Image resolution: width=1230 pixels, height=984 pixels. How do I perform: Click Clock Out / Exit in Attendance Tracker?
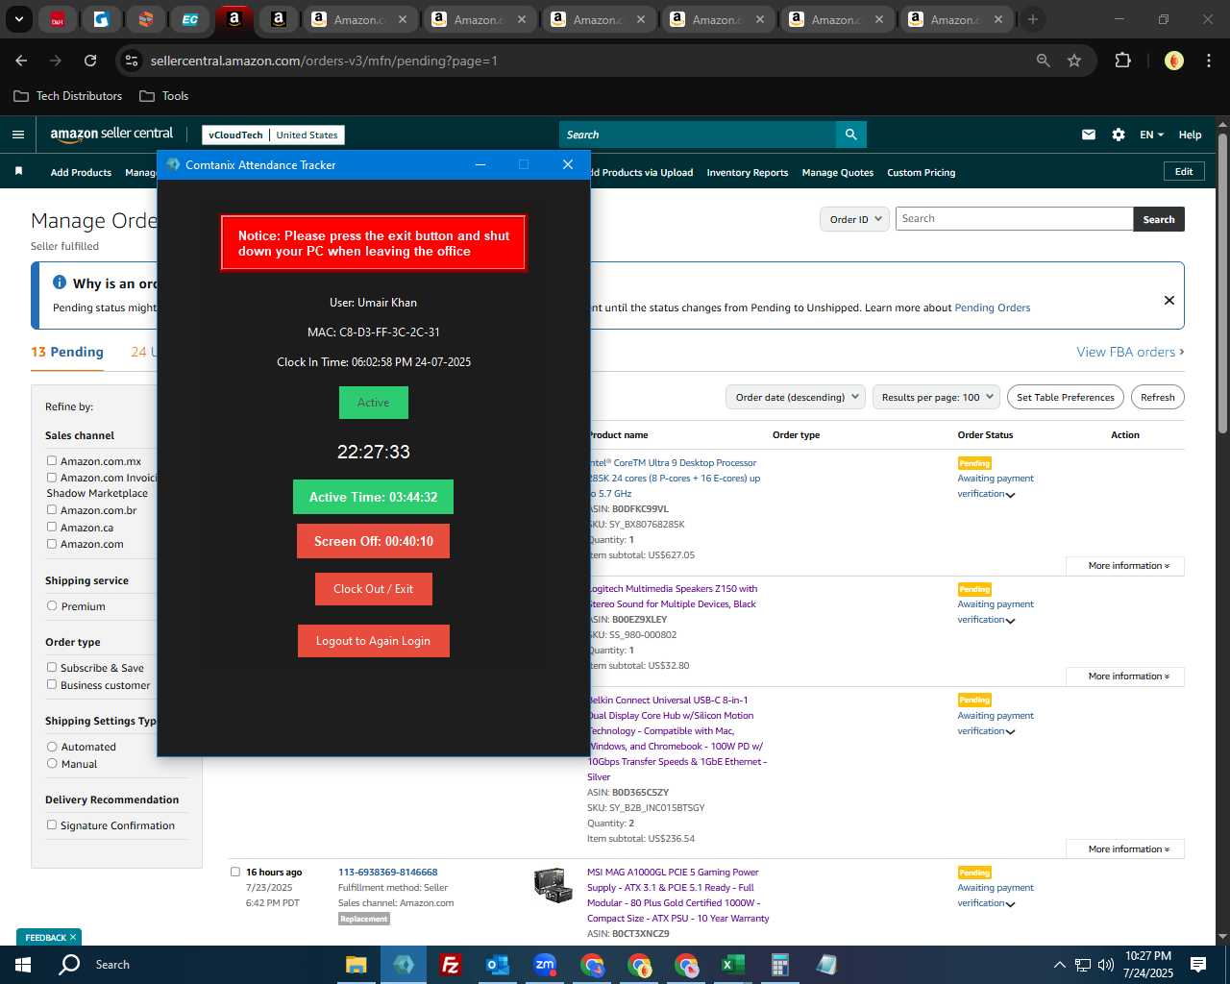click(x=373, y=589)
